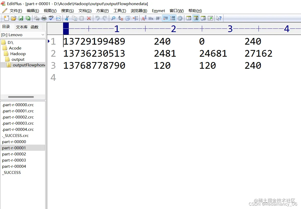This screenshot has width=301, height=209.
Task: Open Find with the magnifier icon
Action: point(113,18)
